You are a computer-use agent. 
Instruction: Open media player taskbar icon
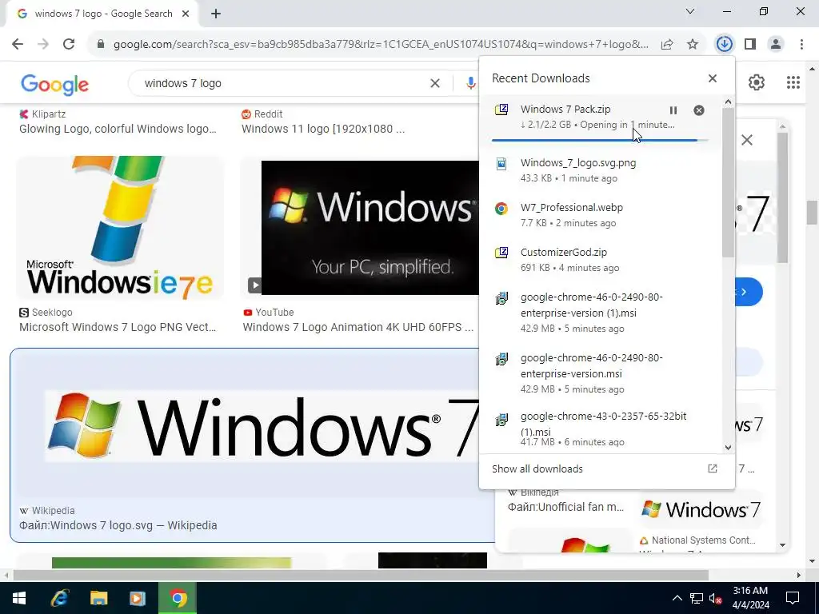138,598
